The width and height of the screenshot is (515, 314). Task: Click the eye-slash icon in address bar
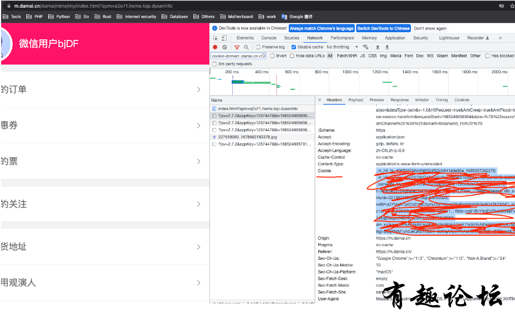[501, 6]
